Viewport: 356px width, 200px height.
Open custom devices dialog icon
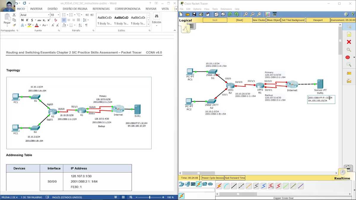point(274,14)
